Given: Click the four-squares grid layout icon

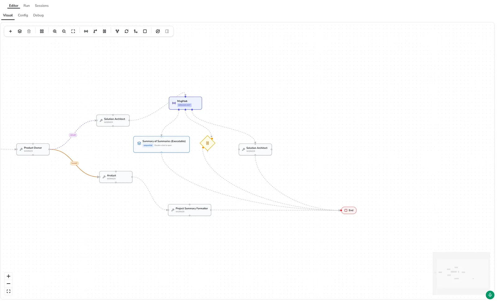Looking at the screenshot, I should (42, 31).
